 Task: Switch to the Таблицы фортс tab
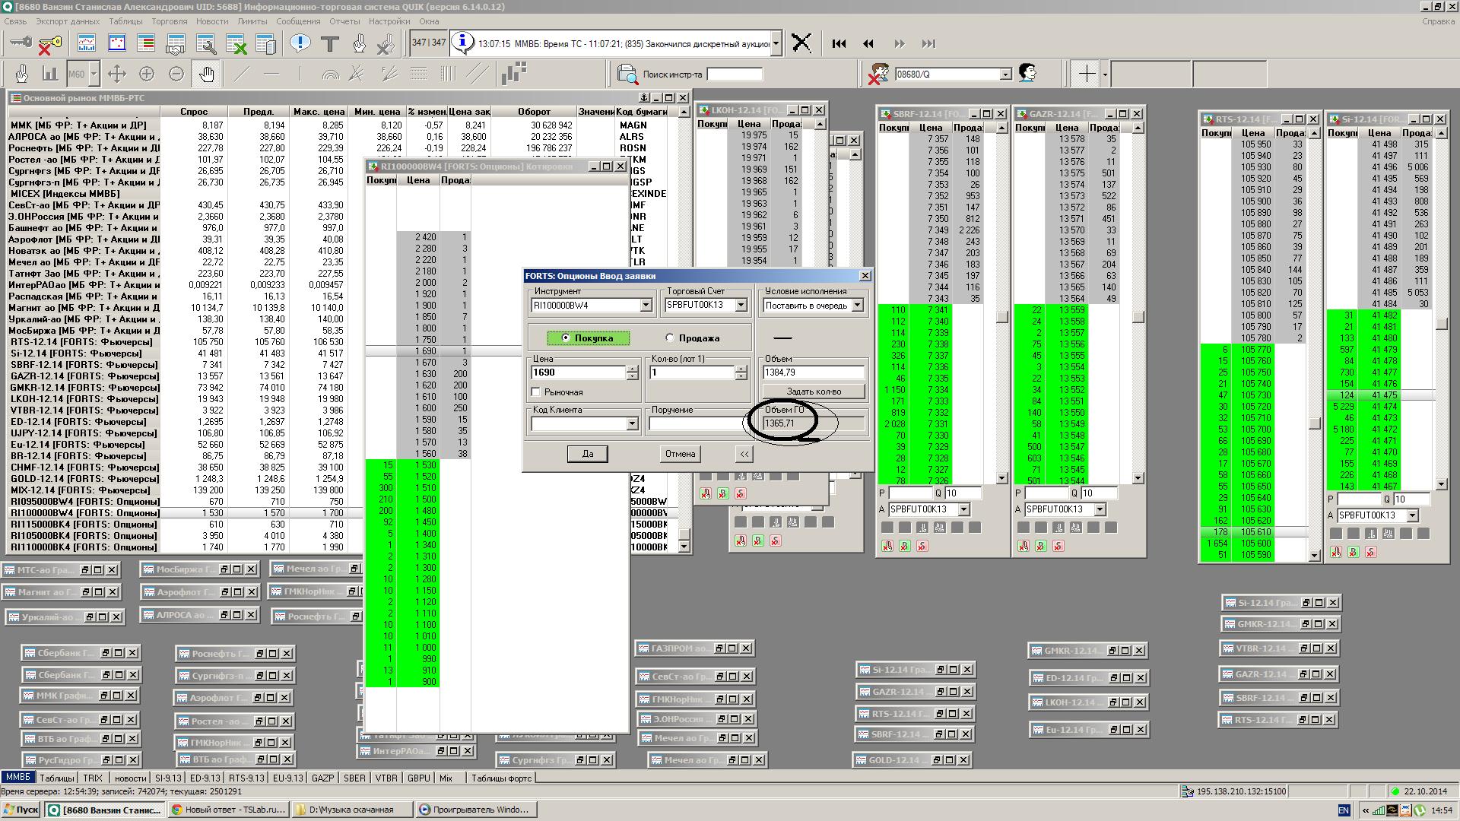pyautogui.click(x=501, y=778)
